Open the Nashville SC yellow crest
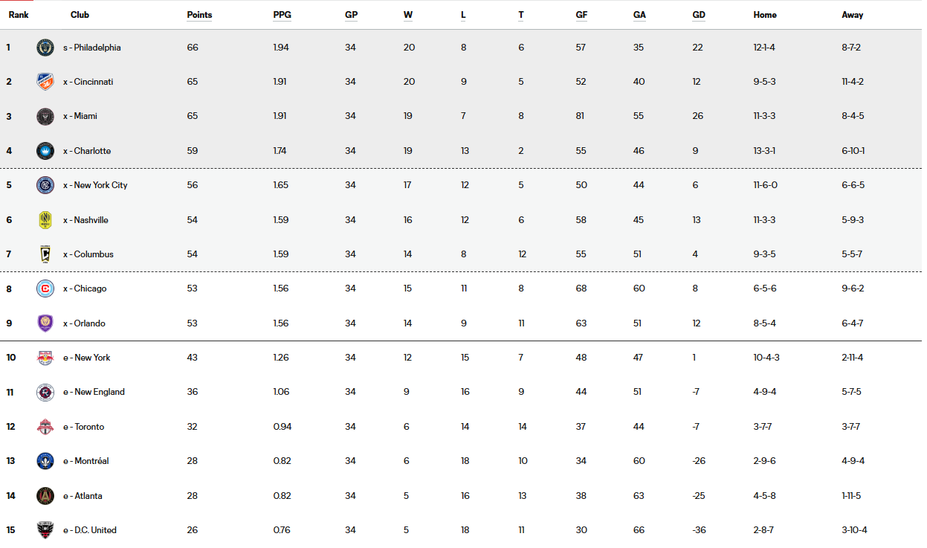The width and height of the screenshot is (927, 548). 45,220
